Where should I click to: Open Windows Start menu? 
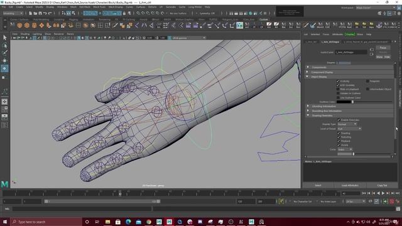(5, 222)
